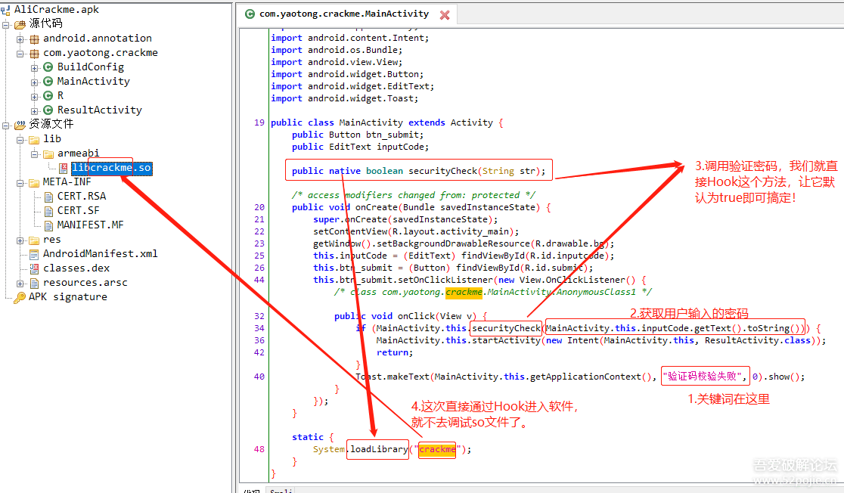Screen dimensions: 844x493
Task: Expand the BuildConfig class node
Action: click(x=35, y=68)
